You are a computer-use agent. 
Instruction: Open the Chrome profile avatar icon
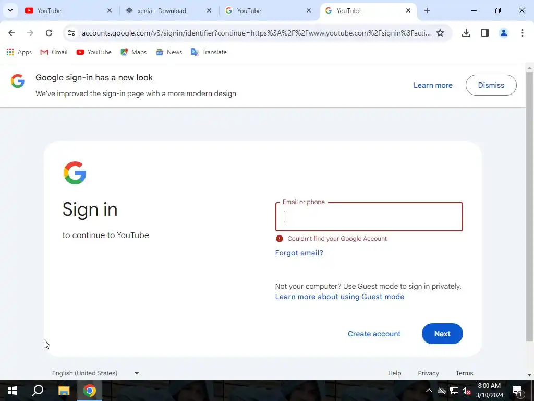click(503, 33)
